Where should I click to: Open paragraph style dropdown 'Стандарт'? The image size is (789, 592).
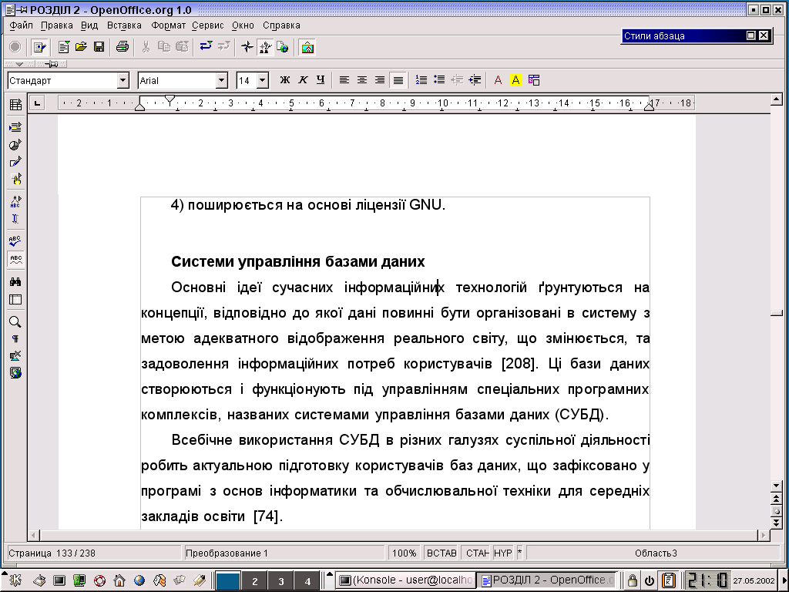point(123,80)
